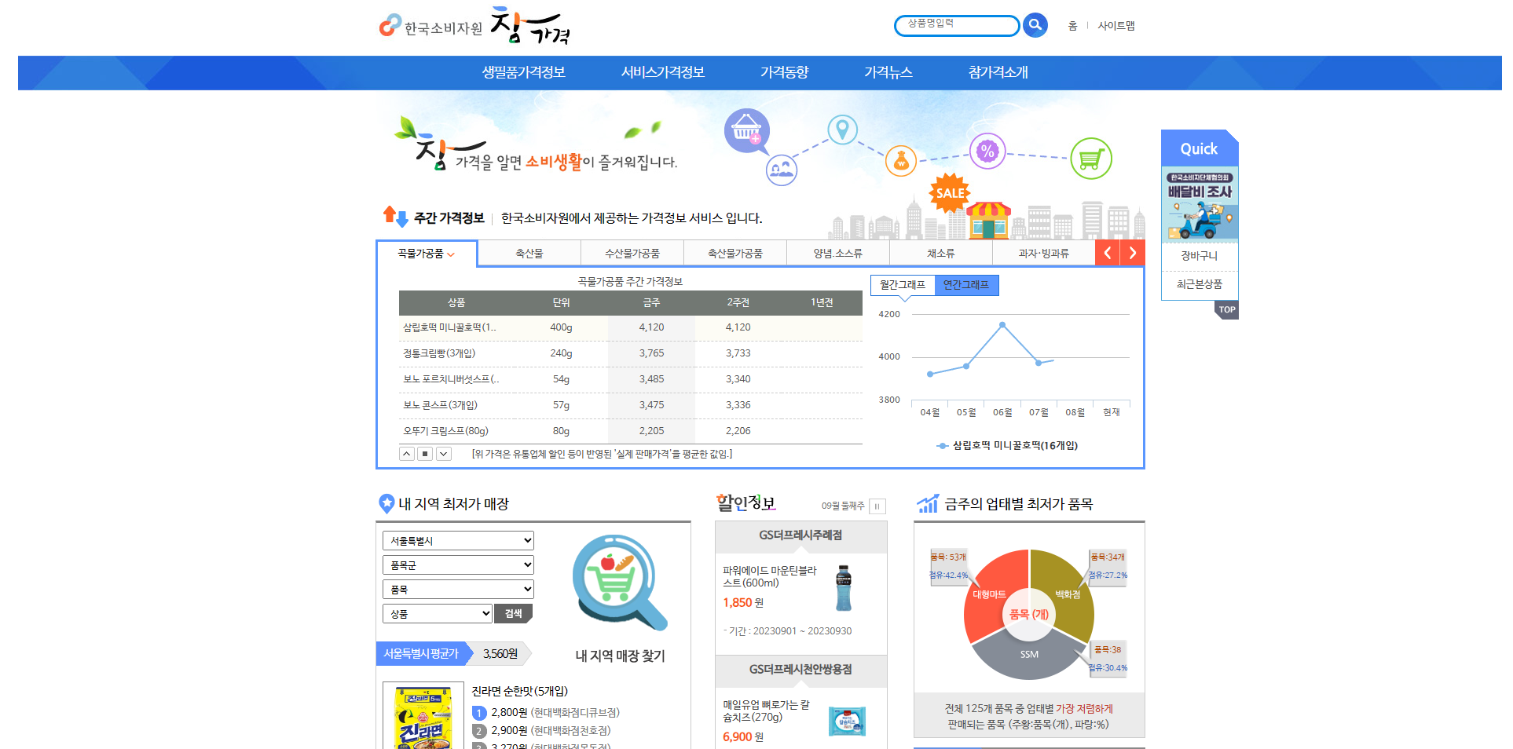Click the purple percent banner icon

987,152
